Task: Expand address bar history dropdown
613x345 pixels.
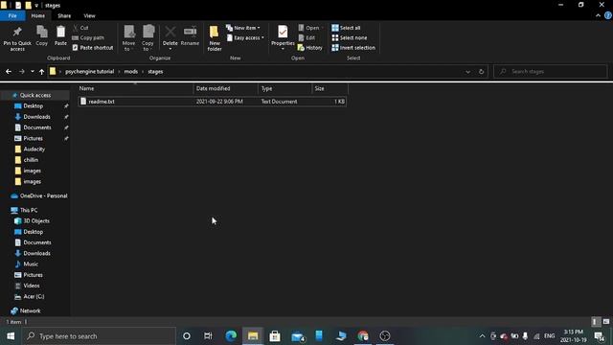Action: pos(467,72)
